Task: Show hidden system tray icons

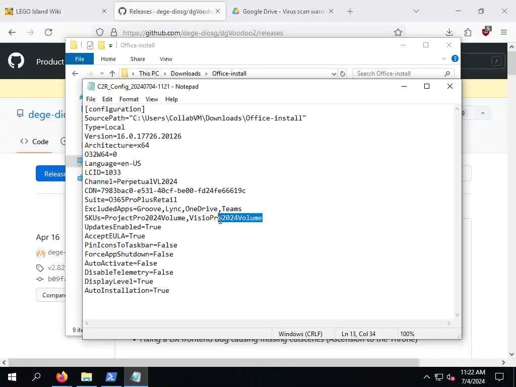Action: click(426, 377)
